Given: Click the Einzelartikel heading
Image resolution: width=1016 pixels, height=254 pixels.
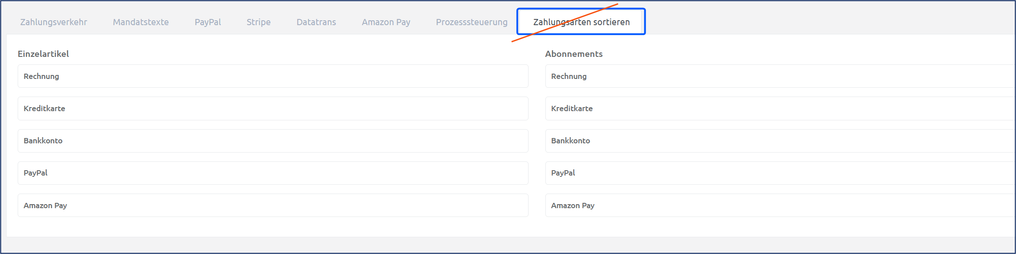Looking at the screenshot, I should [x=43, y=54].
